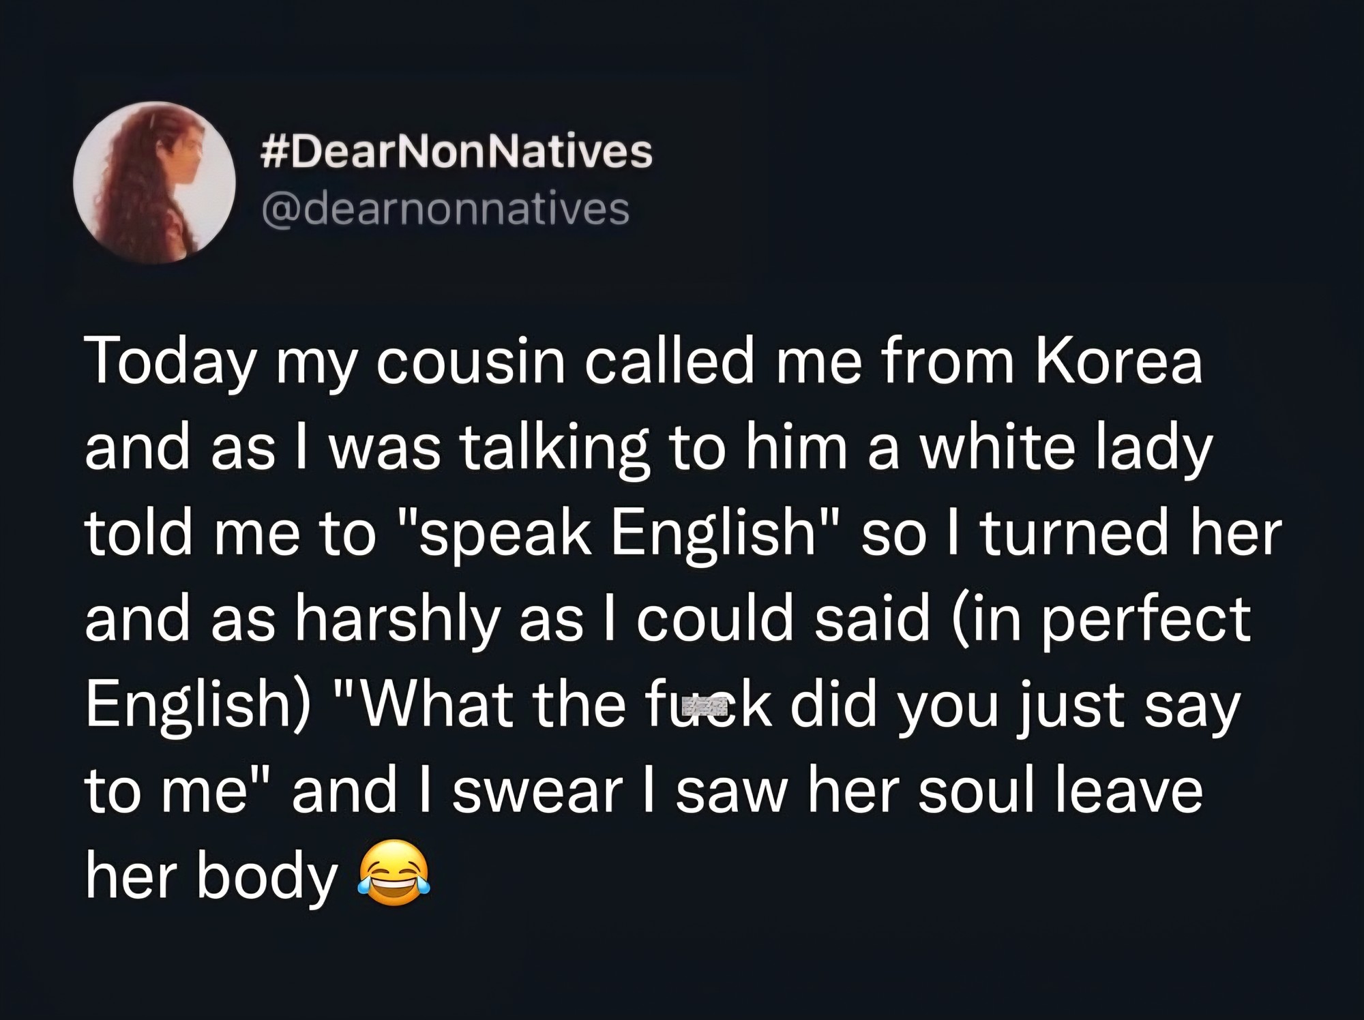Image resolution: width=1364 pixels, height=1020 pixels.
Task: Click the word "Today" starting the tweet
Action: tap(168, 362)
